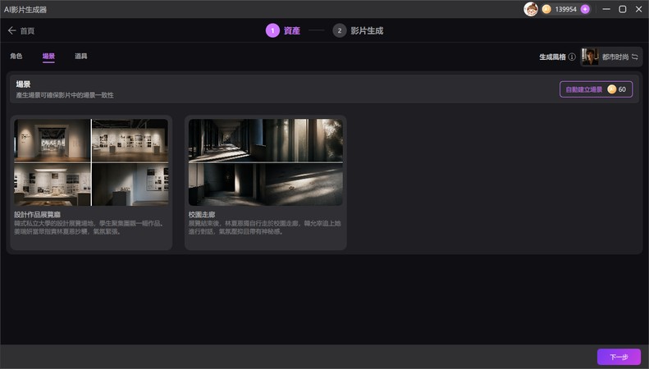Screen dimensions: 649x369
Task: Open the user avatar profile icon
Action: [x=531, y=9]
